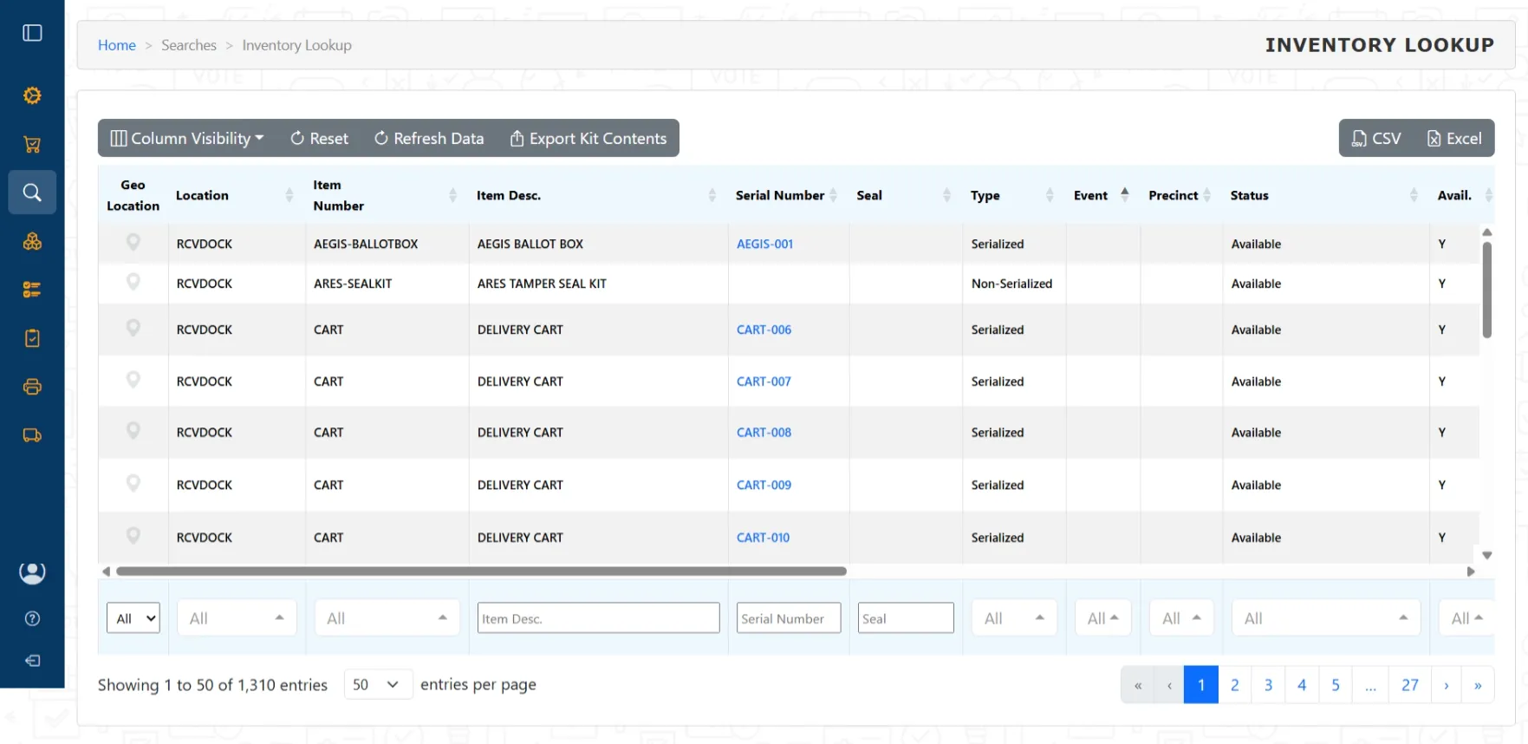Click geo location pin for ARES-SEALKIT row

click(x=133, y=282)
